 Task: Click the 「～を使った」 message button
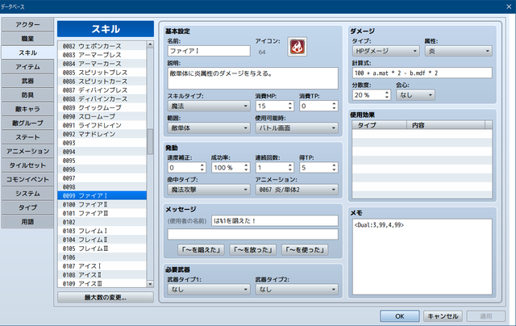pos(305,250)
